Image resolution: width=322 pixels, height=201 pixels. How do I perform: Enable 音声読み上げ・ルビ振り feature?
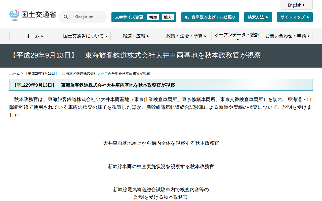[210, 17]
